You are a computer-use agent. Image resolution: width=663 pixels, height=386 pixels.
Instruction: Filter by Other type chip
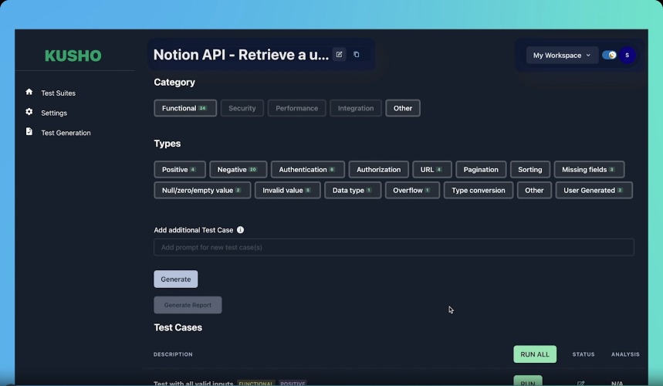pyautogui.click(x=534, y=190)
